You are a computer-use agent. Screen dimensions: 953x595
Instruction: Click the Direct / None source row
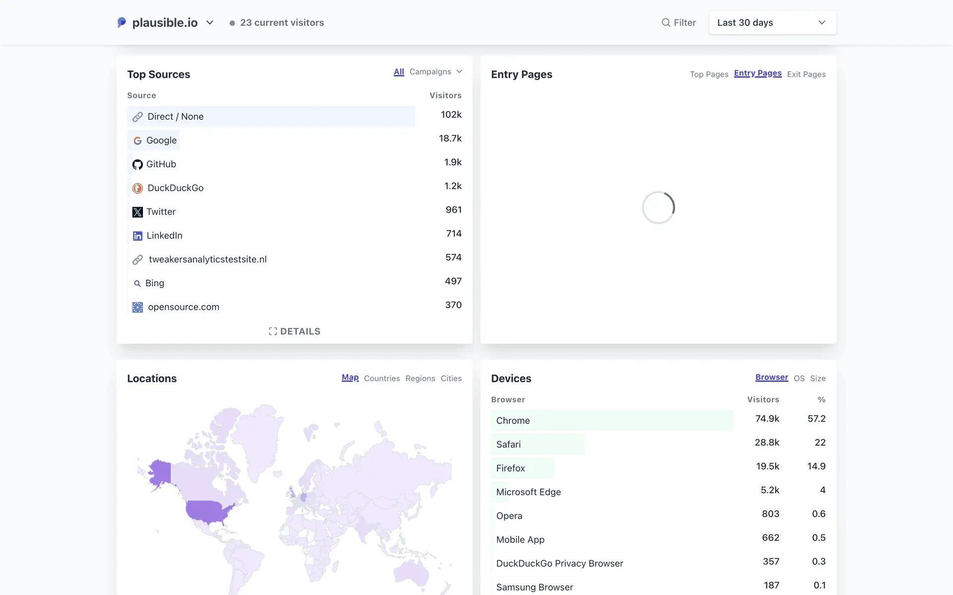point(271,117)
